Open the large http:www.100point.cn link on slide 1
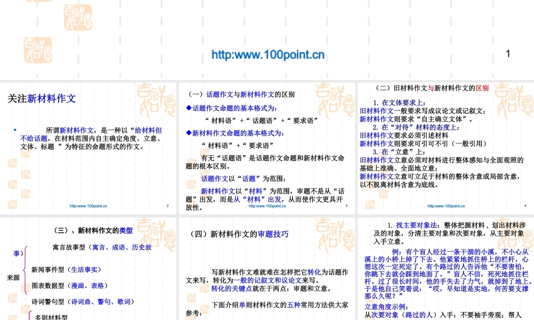534x320 pixels. tap(268, 55)
